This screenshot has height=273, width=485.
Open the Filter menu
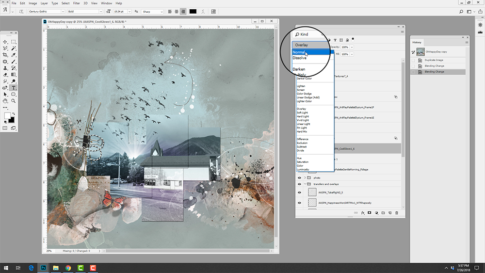77,3
